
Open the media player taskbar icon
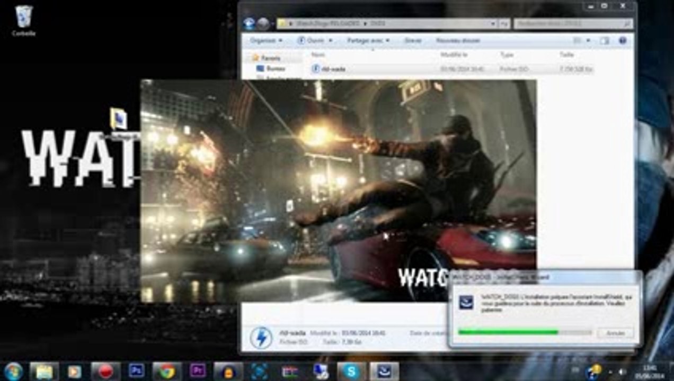point(75,371)
